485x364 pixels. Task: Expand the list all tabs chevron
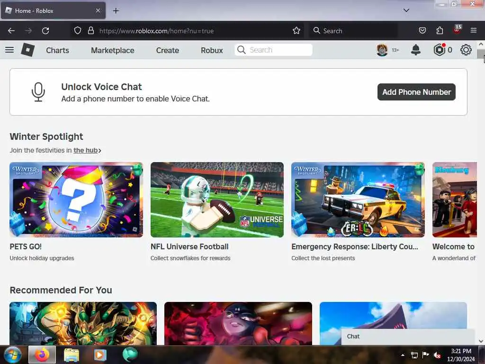coord(406,10)
